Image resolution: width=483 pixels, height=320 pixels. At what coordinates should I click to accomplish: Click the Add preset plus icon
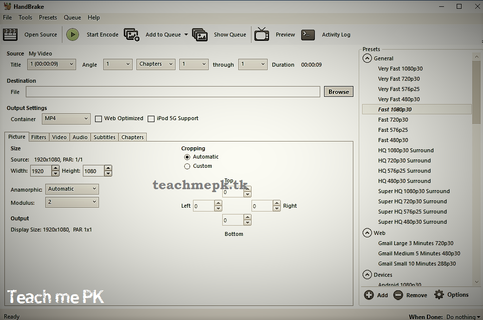point(369,295)
